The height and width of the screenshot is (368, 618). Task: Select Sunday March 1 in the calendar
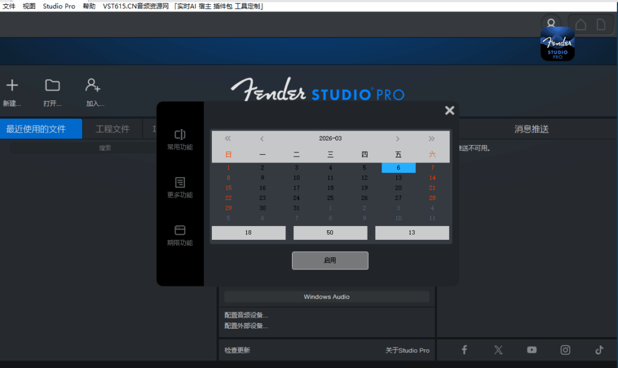click(x=228, y=167)
